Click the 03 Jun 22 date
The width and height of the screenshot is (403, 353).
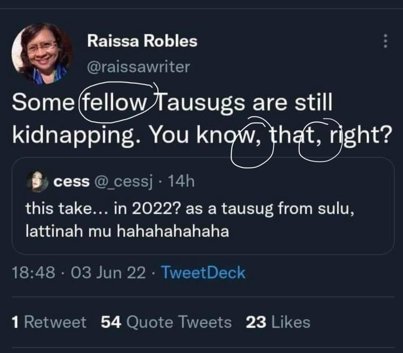tap(108, 273)
